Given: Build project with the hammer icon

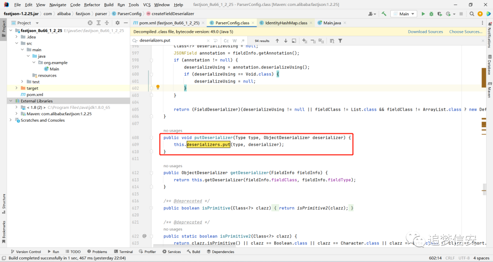Looking at the screenshot, I should click(x=384, y=14).
